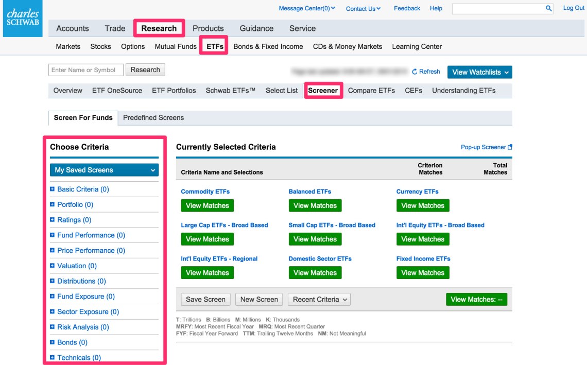Screen dimensions: 587x365
Task: View matches for Large Cap ETFs
Action: click(208, 239)
